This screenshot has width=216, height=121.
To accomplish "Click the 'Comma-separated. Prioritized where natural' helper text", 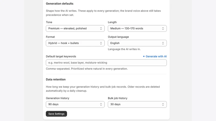I will tap(87, 69).
